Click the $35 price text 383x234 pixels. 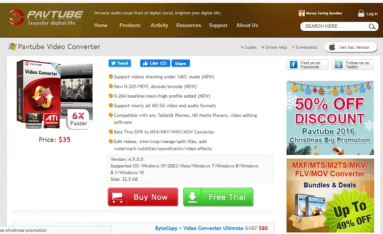pyautogui.click(x=64, y=140)
